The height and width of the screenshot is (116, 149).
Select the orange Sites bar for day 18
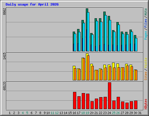[84, 69]
